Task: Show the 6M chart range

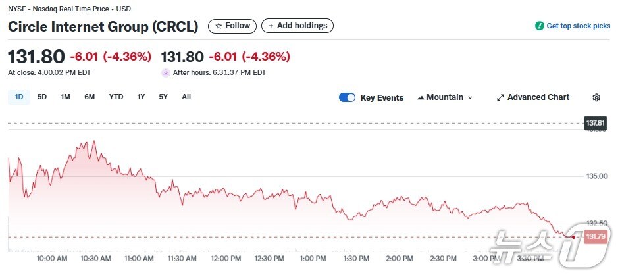Action: [x=90, y=97]
